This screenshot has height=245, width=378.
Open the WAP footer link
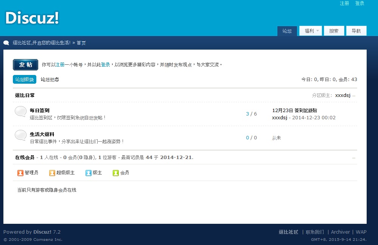click(x=361, y=232)
